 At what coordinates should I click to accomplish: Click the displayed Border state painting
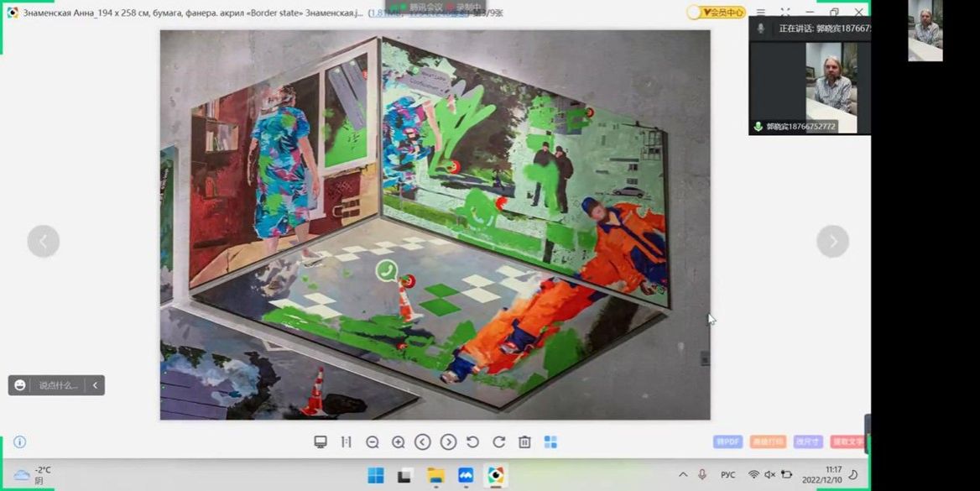(x=435, y=225)
